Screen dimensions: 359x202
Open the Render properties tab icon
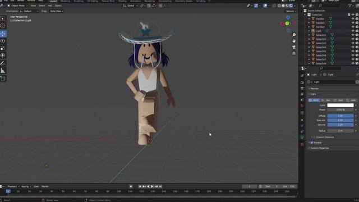(302, 82)
